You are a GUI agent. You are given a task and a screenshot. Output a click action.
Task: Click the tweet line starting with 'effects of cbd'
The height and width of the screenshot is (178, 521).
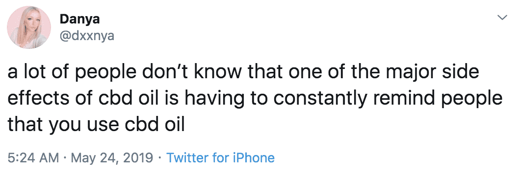(255, 99)
